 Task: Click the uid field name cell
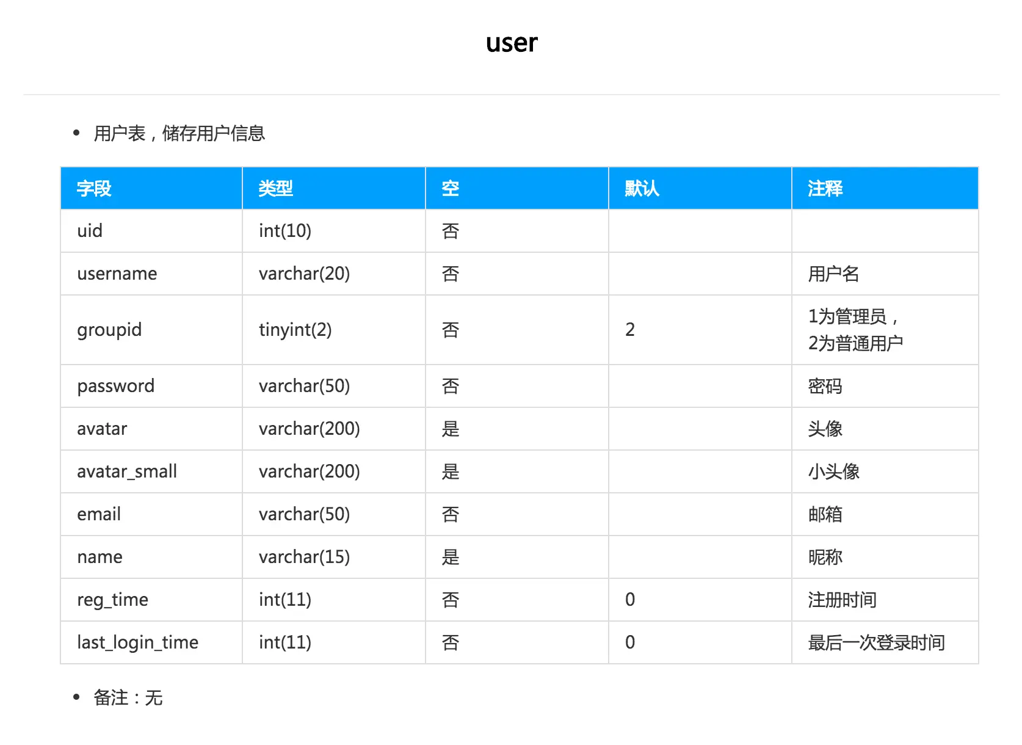[90, 231]
